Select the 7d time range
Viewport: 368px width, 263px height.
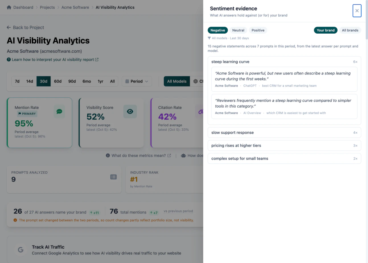point(17,81)
